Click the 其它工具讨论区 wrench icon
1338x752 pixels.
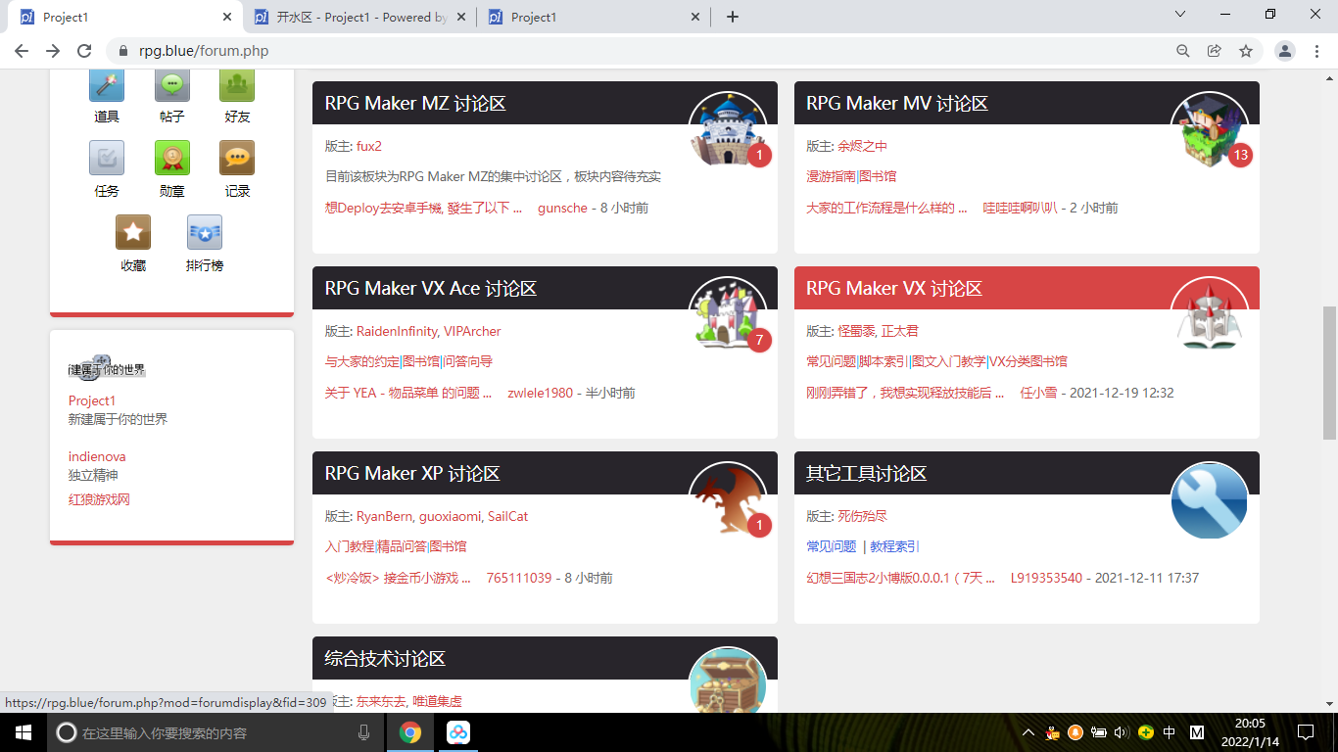(1210, 500)
